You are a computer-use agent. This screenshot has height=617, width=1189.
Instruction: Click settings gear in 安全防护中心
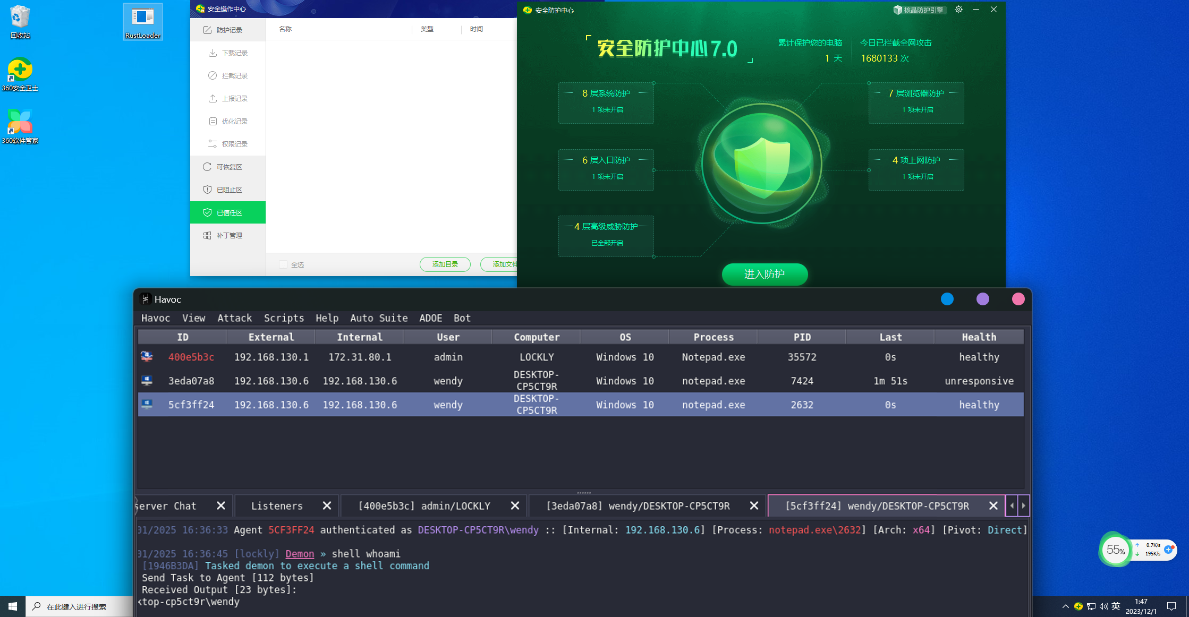coord(958,10)
